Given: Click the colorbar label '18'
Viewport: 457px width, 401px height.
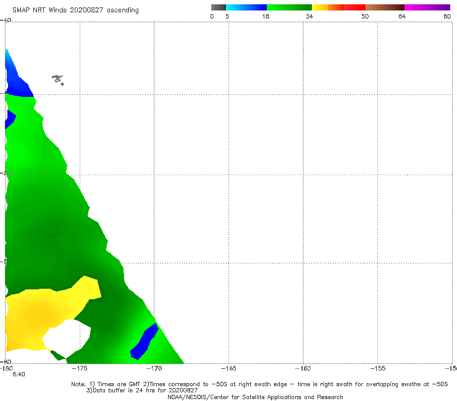Looking at the screenshot, I should click(x=266, y=17).
